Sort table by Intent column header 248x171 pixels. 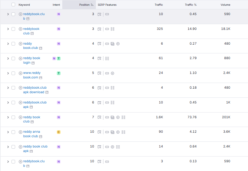56,5
